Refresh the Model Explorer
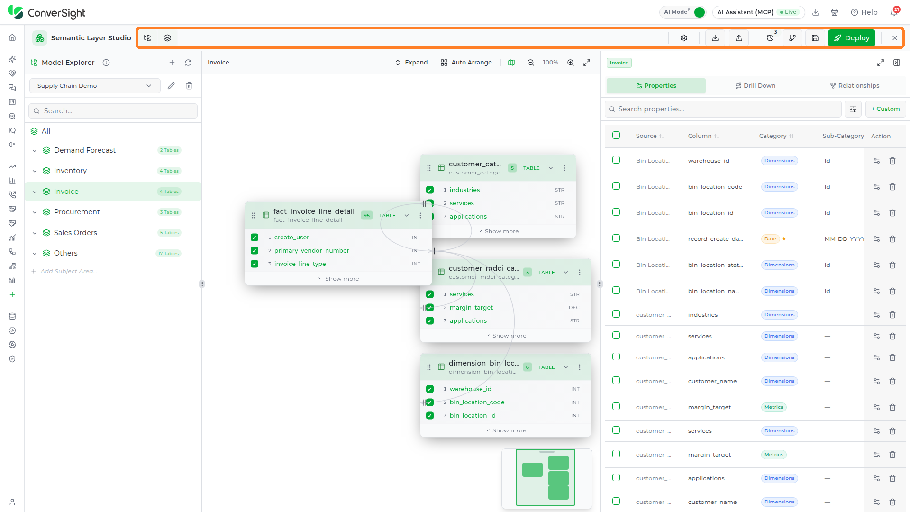The image size is (910, 512). pyautogui.click(x=188, y=63)
